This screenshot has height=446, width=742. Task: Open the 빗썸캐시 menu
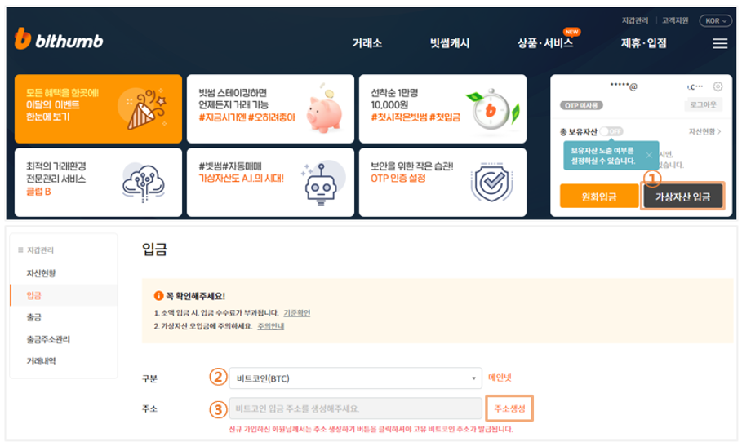tap(450, 43)
